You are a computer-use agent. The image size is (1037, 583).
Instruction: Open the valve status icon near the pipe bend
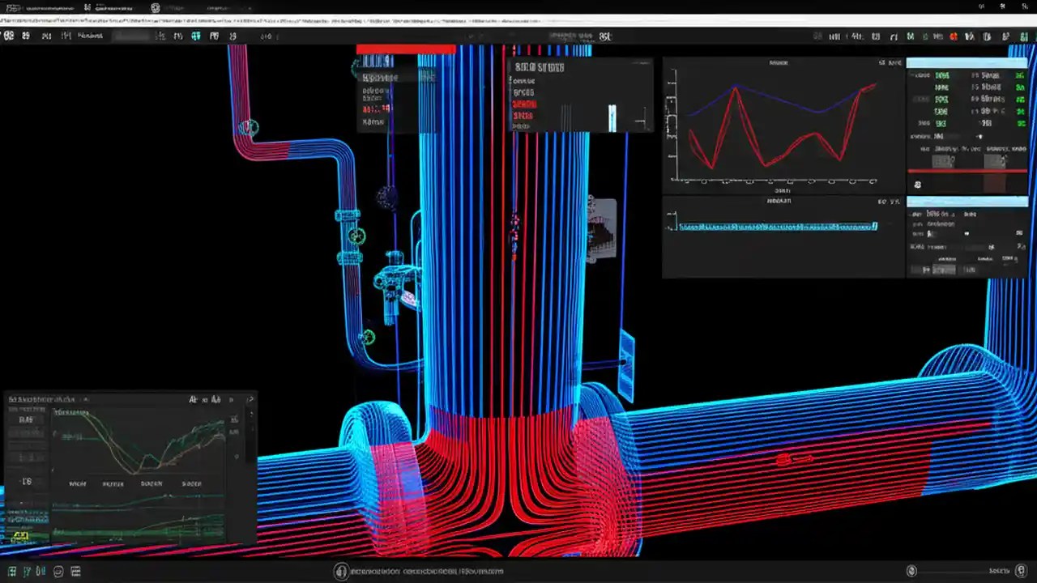coord(250,126)
